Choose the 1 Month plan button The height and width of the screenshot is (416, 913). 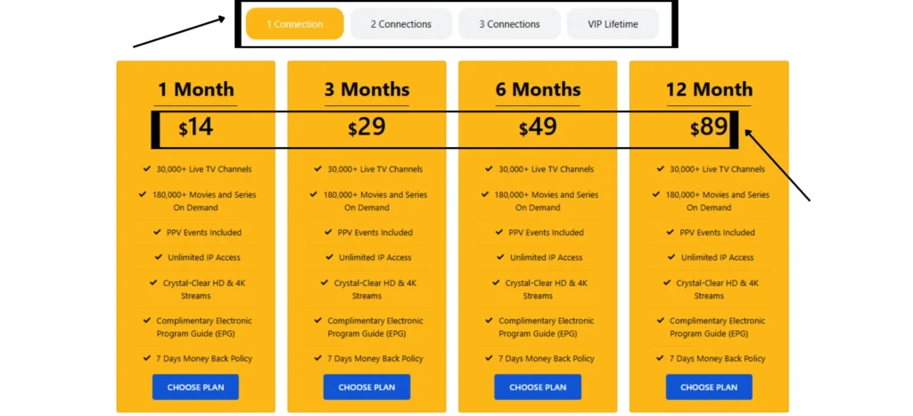pyautogui.click(x=195, y=387)
